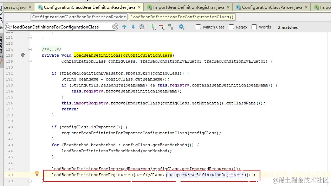Close the ConfigurationClassParser.java tab
The width and height of the screenshot is (331, 186).
pyautogui.click(x=306, y=7)
